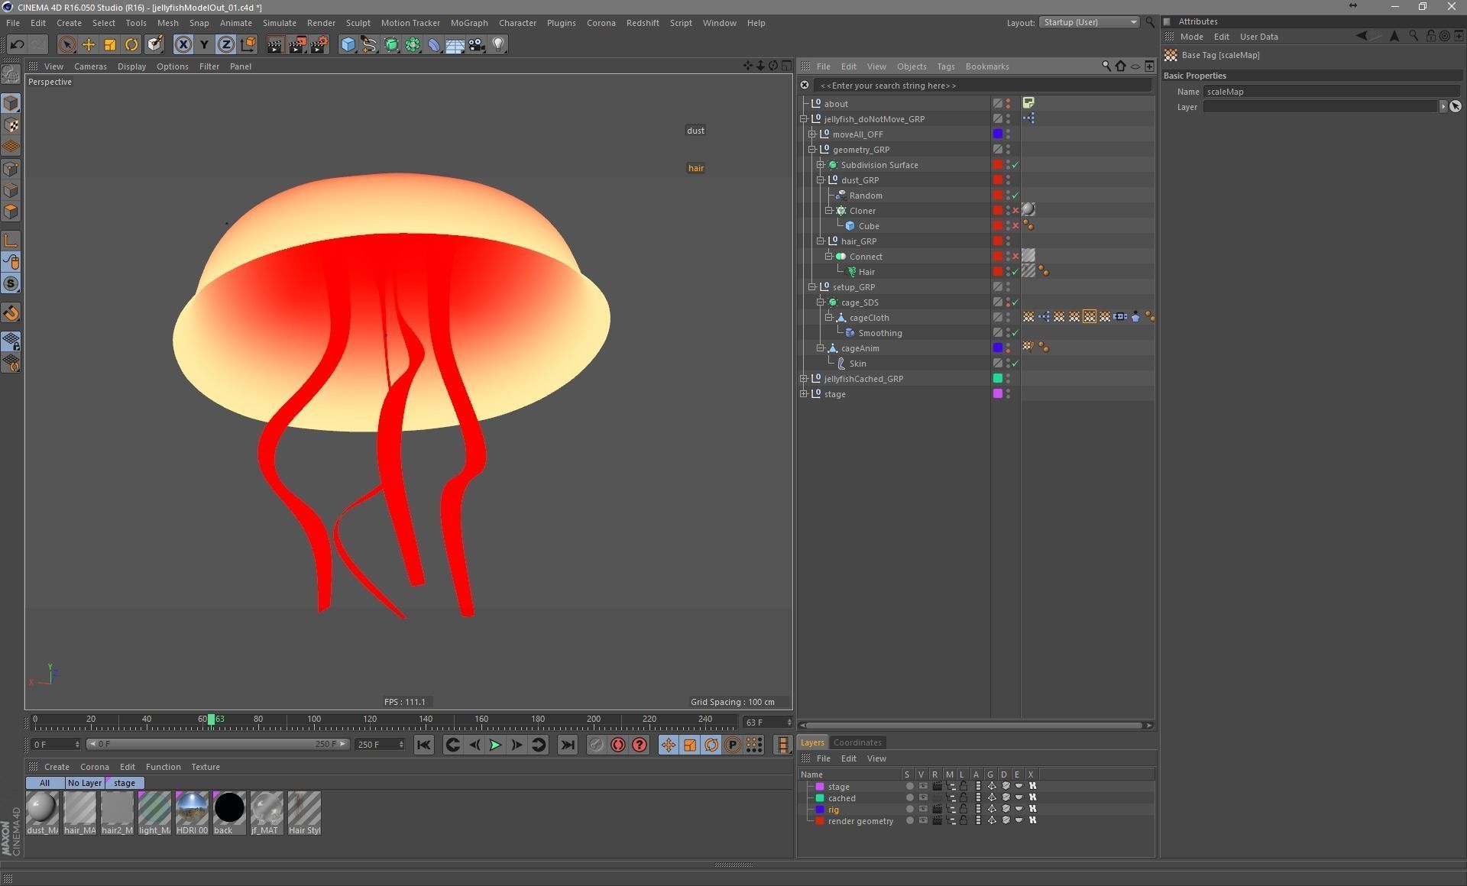
Task: Click the All materials filter button
Action: (44, 783)
